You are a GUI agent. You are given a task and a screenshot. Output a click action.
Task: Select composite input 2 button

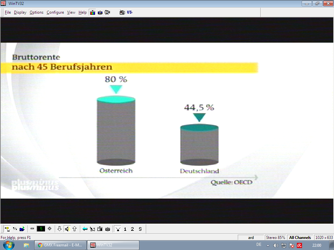(x=132, y=229)
